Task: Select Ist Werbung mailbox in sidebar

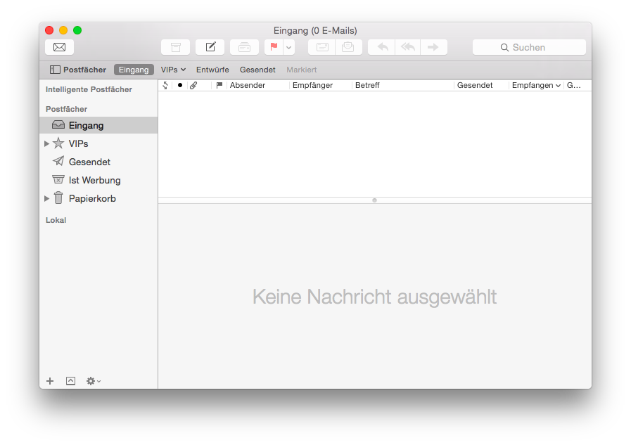Action: pos(94,180)
